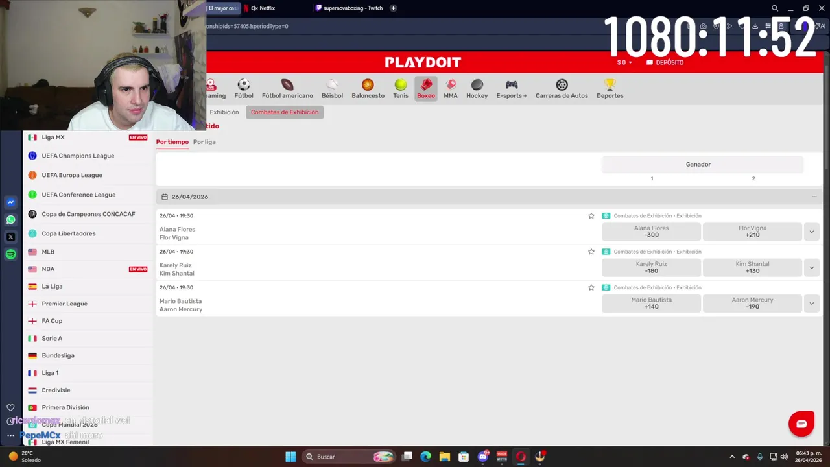Screen dimensions: 830x467
Task: Open Windows Start menu
Action: 290,457
